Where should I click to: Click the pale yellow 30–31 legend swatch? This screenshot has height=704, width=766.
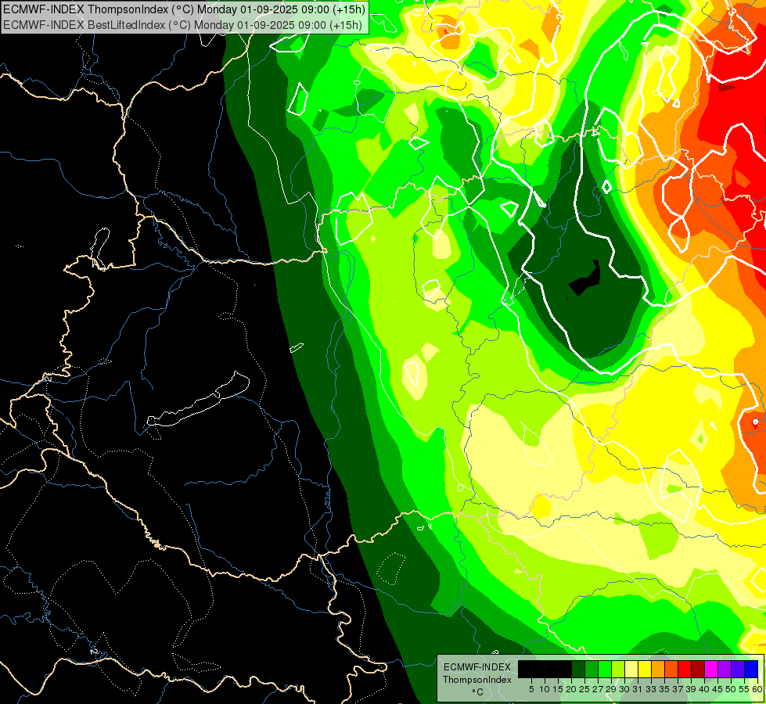(x=631, y=670)
